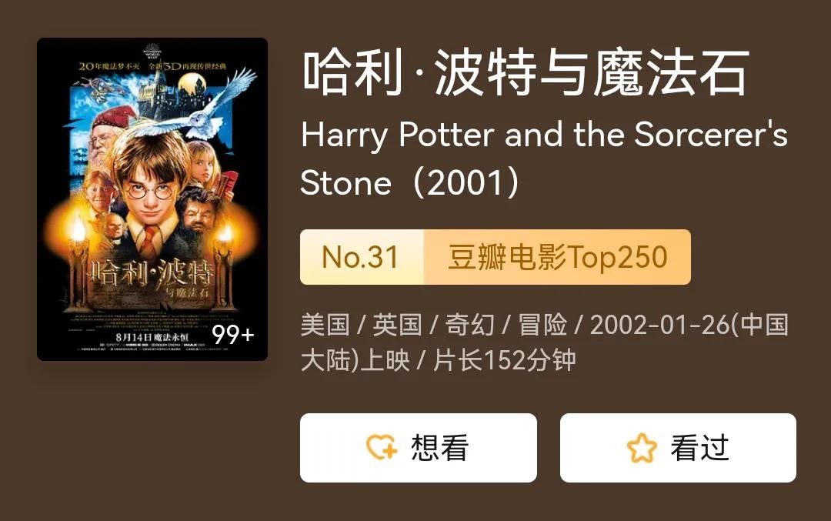Screen dimensions: 831x521
Task: Click the 看过 watched button
Action: 678,448
